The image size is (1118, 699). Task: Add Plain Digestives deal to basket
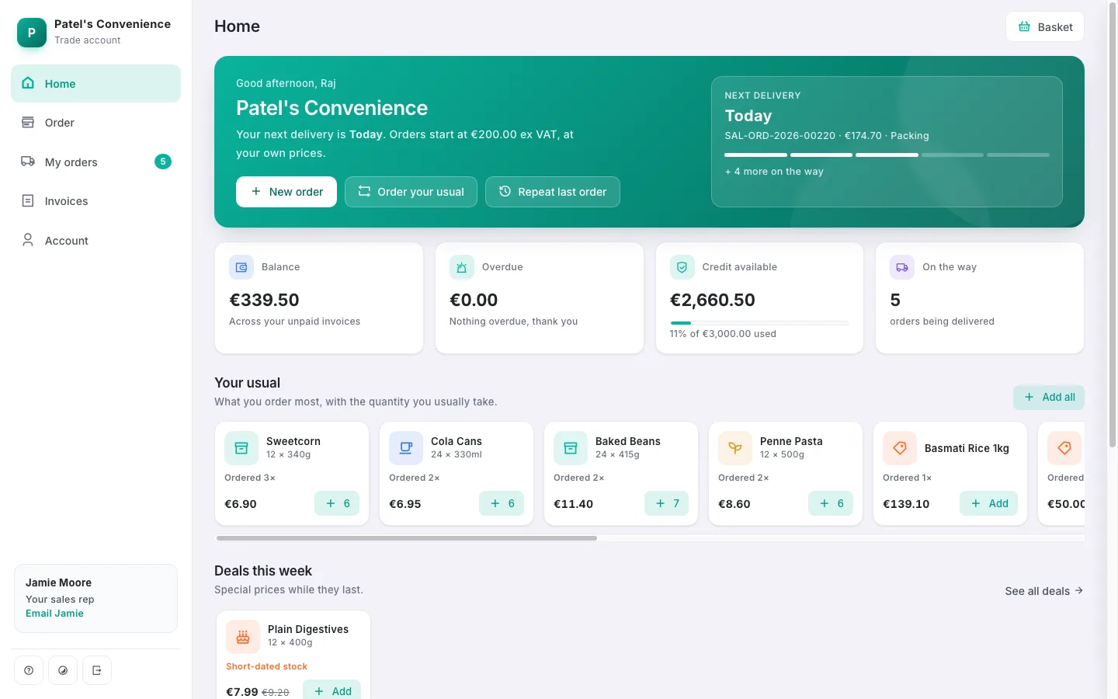pyautogui.click(x=332, y=690)
